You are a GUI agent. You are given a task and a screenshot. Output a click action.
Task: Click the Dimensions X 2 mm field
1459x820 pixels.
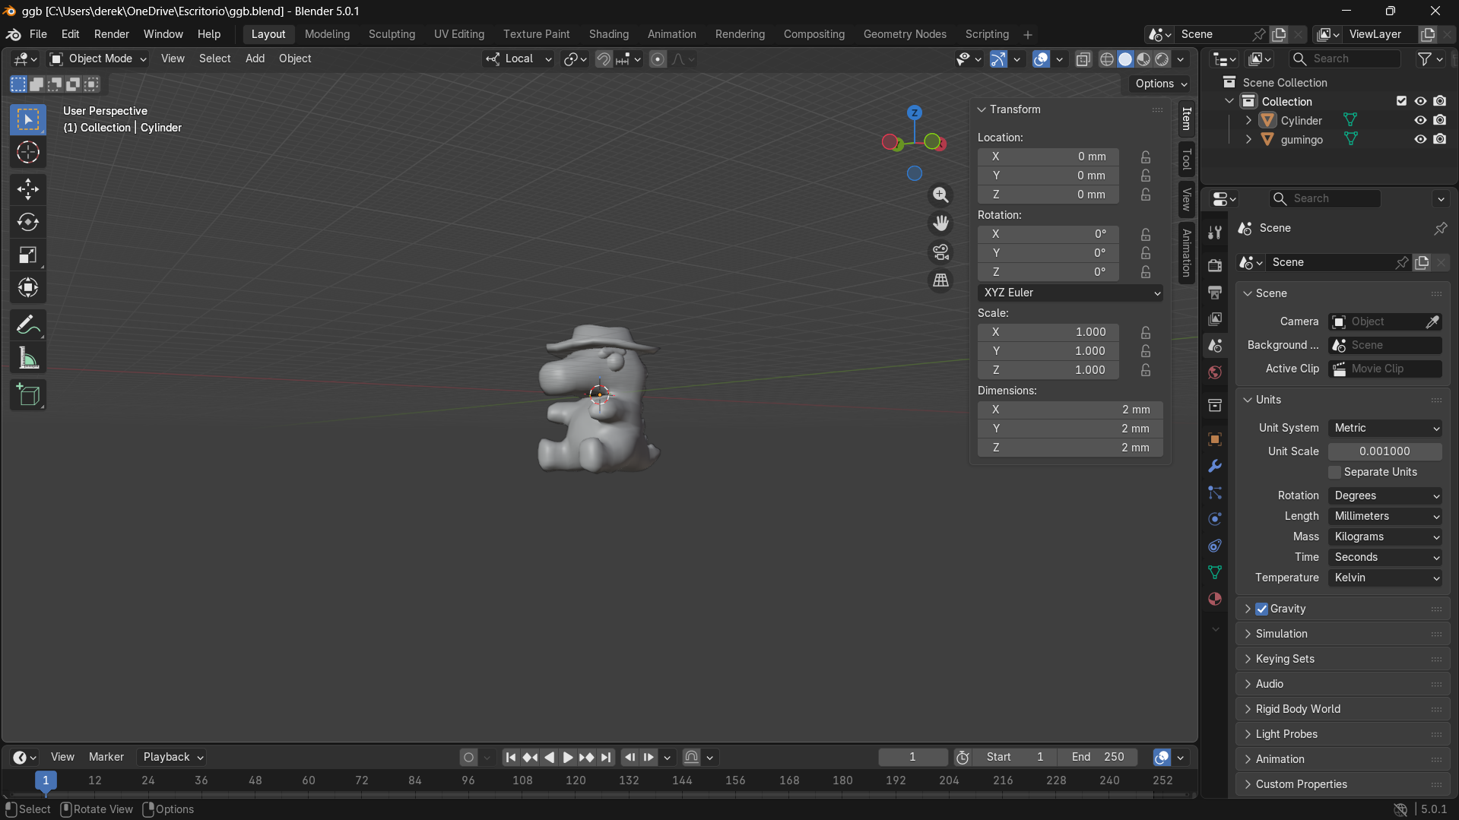(1070, 410)
